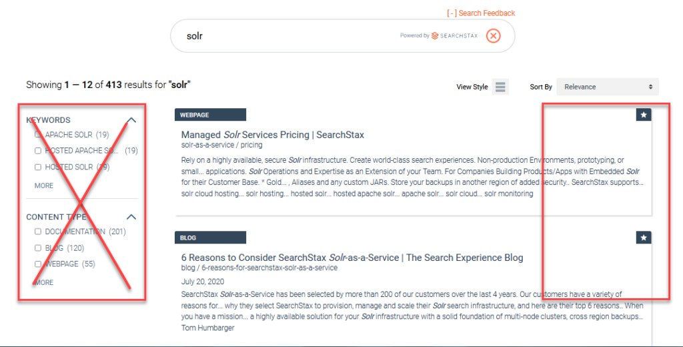
Task: Filter by Blog content type
Action: [x=38, y=248]
